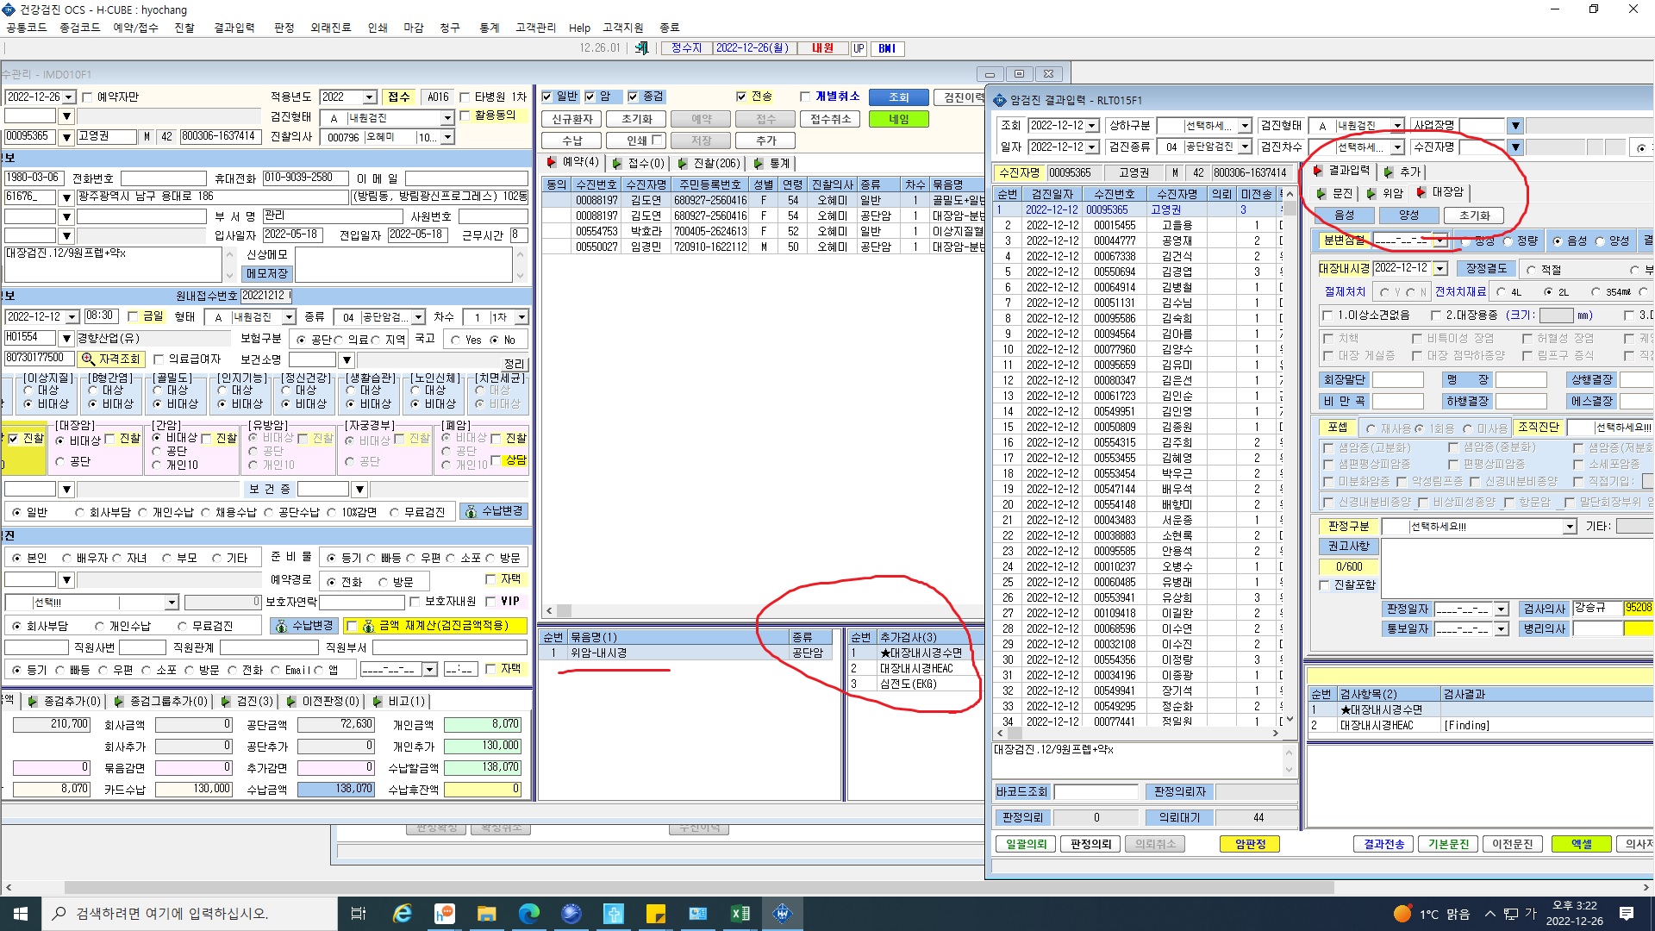This screenshot has width=1655, height=931.
Task: Click the magnifier icon on 자격조회 button
Action: coord(88,359)
